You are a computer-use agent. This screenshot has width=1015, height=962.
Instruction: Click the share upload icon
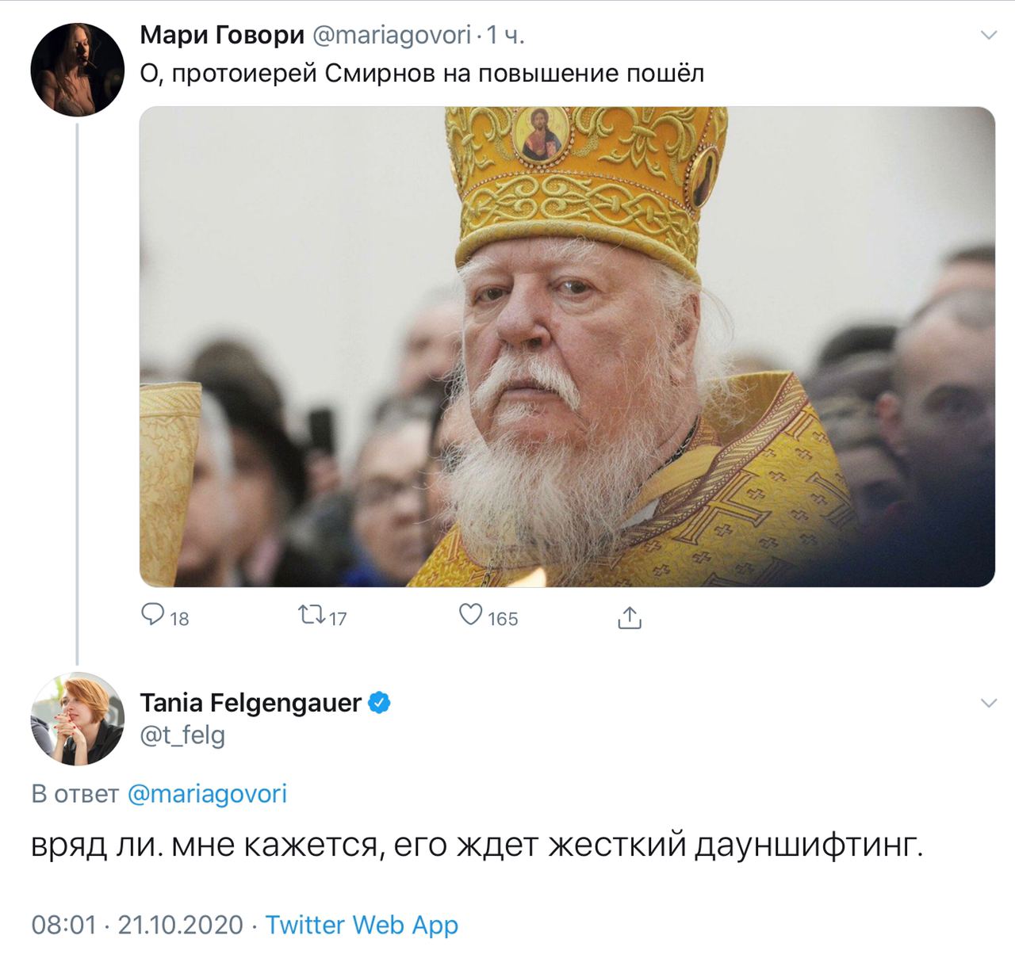click(629, 618)
